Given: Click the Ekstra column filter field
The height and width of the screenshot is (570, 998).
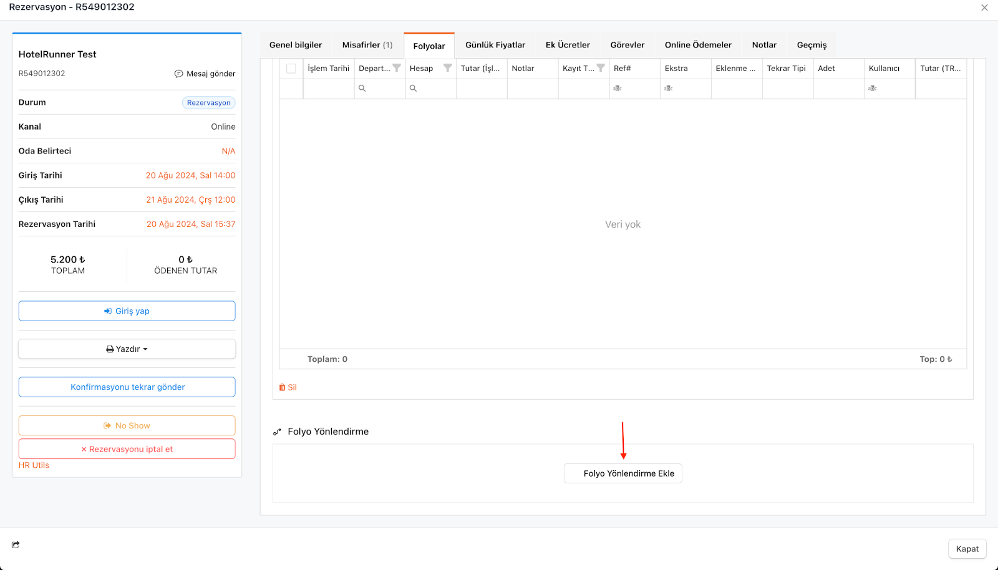Looking at the screenshot, I should [685, 89].
